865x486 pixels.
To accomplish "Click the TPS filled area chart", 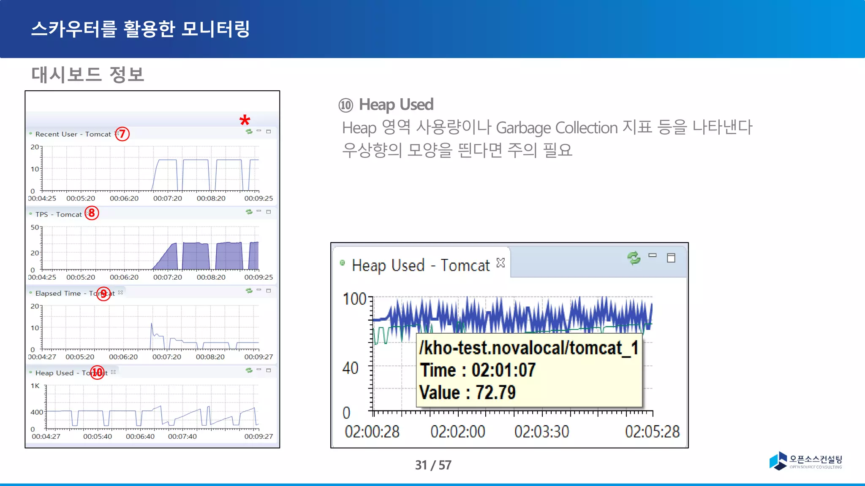I will click(x=150, y=248).
